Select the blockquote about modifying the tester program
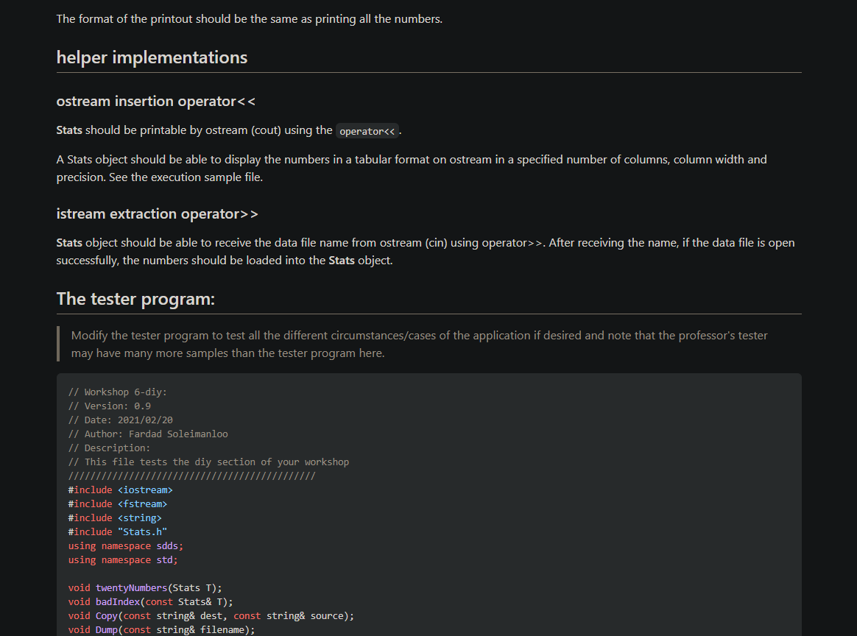 (x=419, y=344)
